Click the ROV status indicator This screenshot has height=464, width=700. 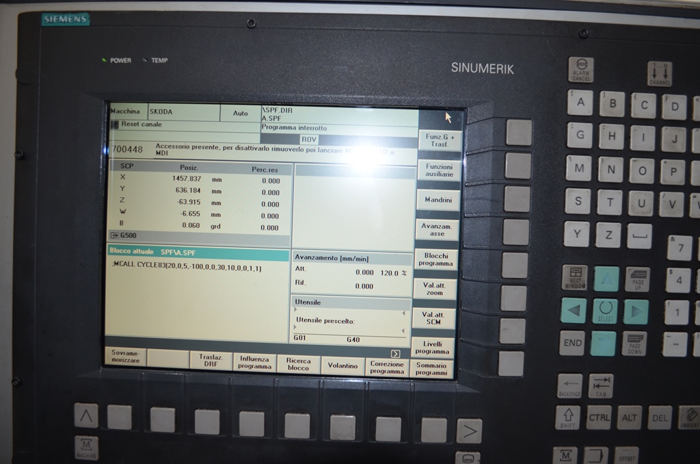click(x=309, y=139)
